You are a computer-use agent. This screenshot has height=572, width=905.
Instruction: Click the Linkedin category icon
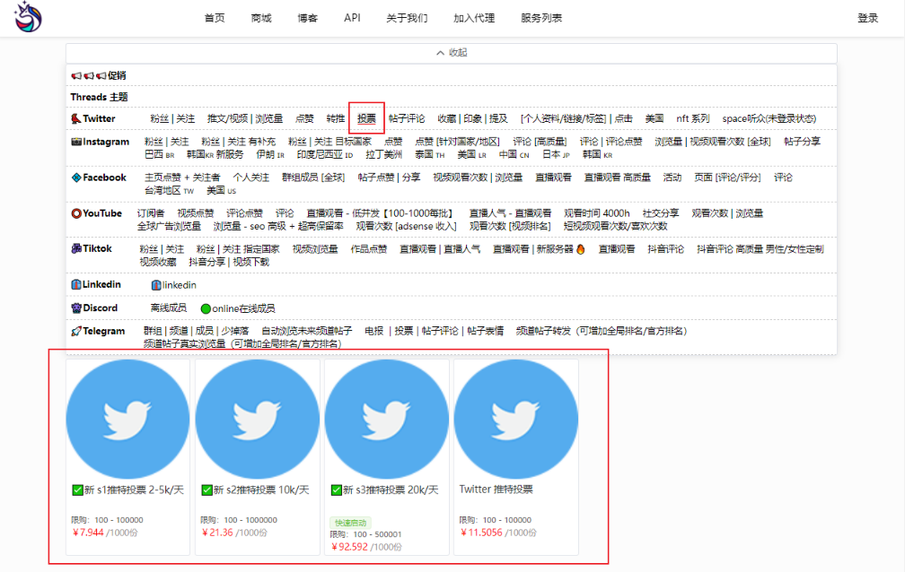click(75, 284)
